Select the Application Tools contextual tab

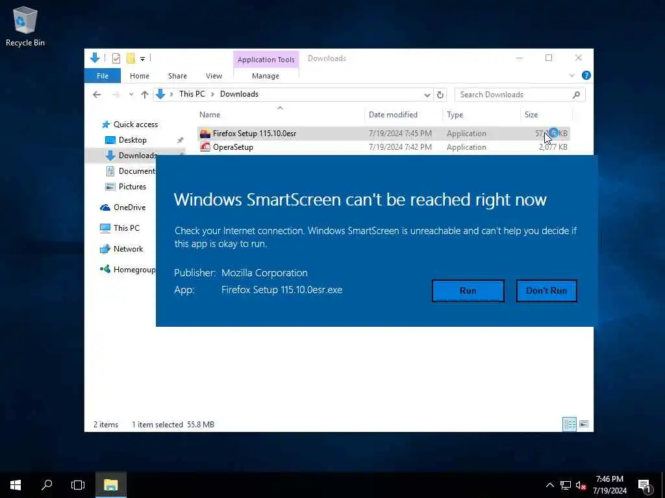point(266,60)
